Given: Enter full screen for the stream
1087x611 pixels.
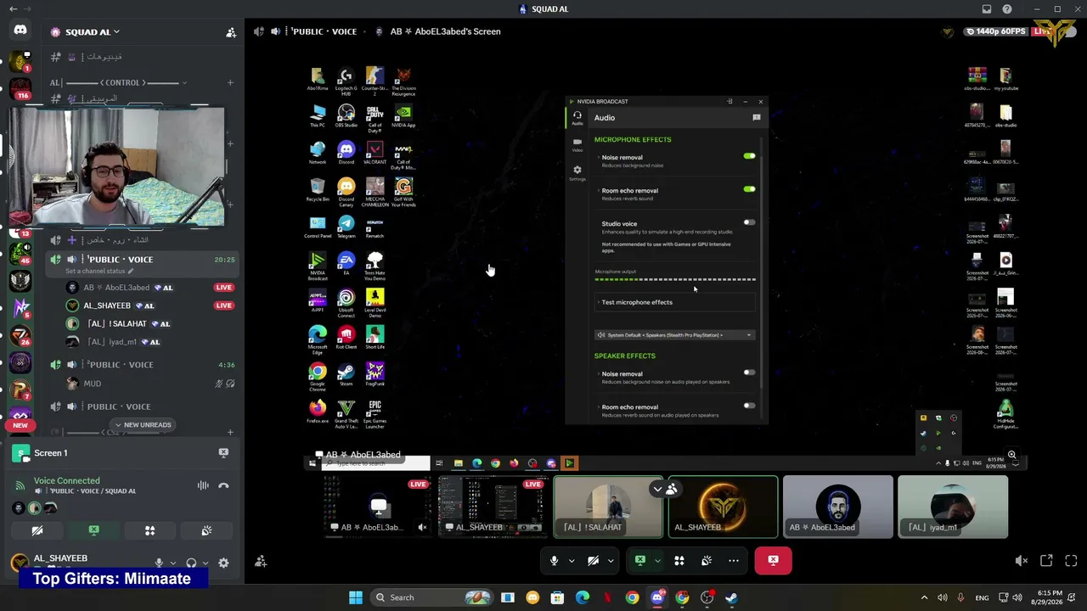Looking at the screenshot, I should [x=1071, y=561].
